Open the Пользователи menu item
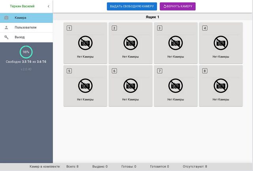The width and height of the screenshot is (253, 171). (25, 28)
